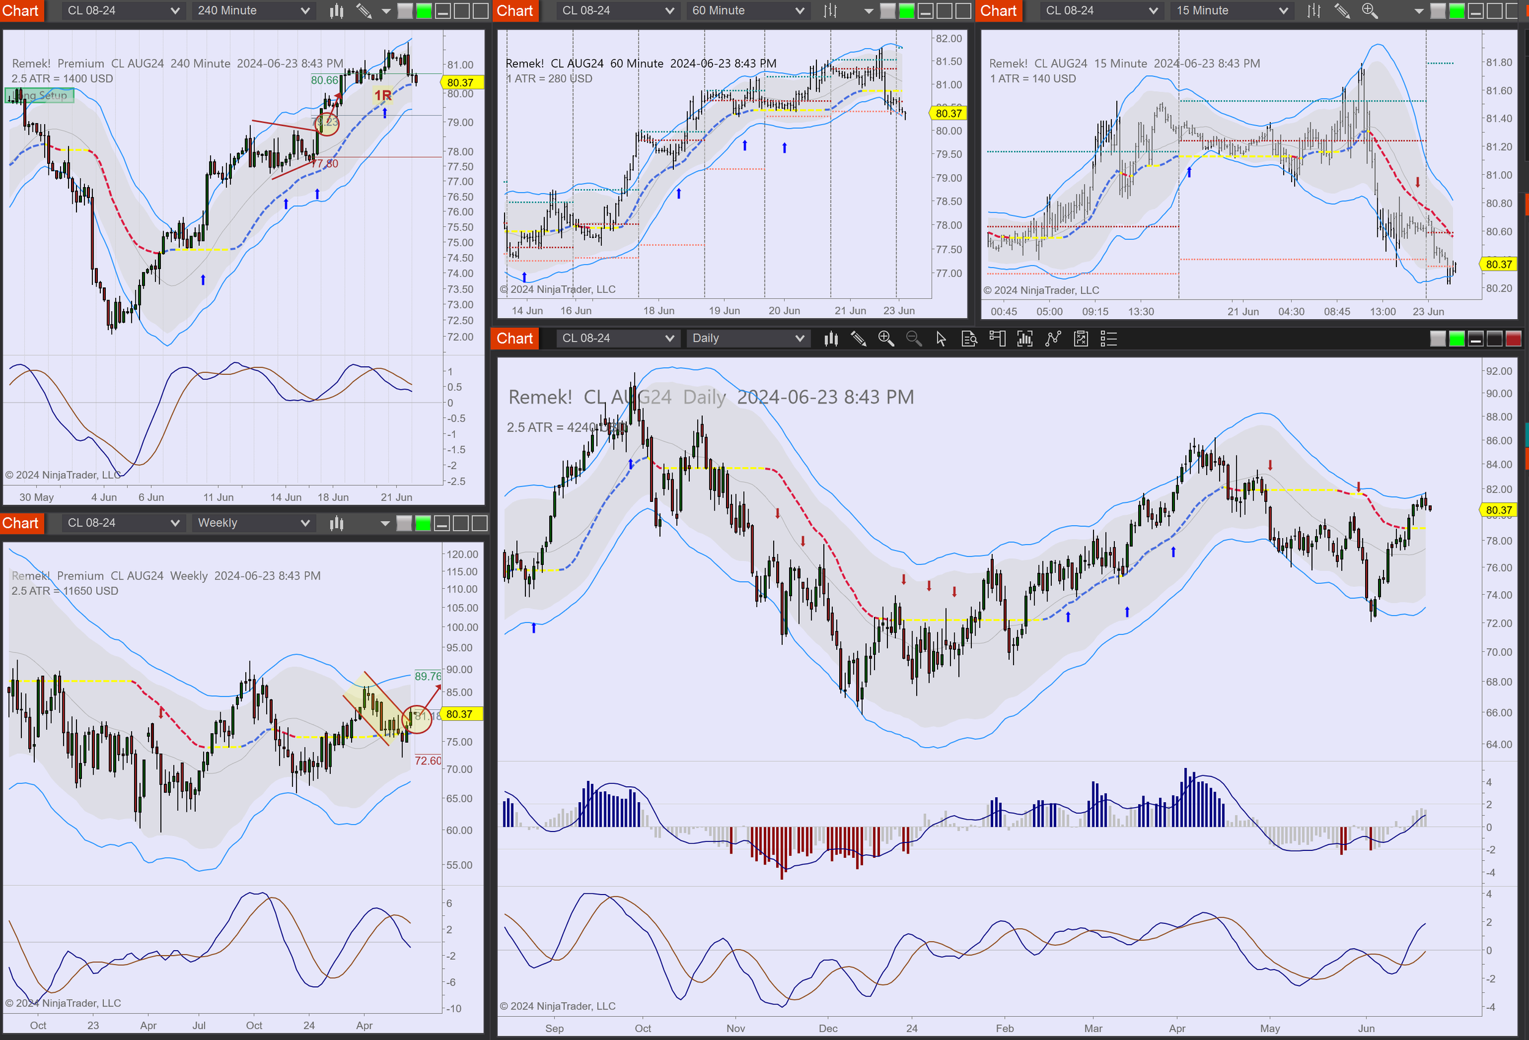Open Chart menu of 60 Minute window
Screen dimensions: 1529x1040
[x=514, y=10]
